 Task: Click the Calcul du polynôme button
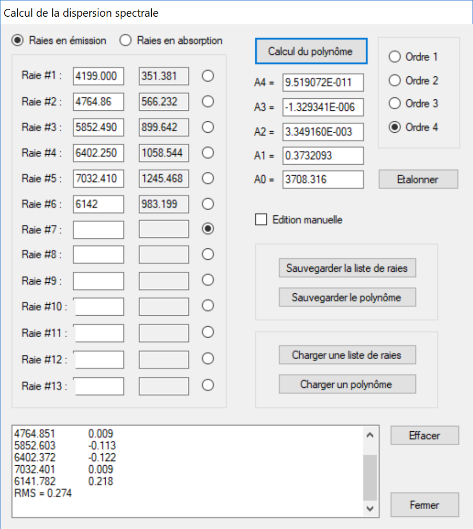311,51
